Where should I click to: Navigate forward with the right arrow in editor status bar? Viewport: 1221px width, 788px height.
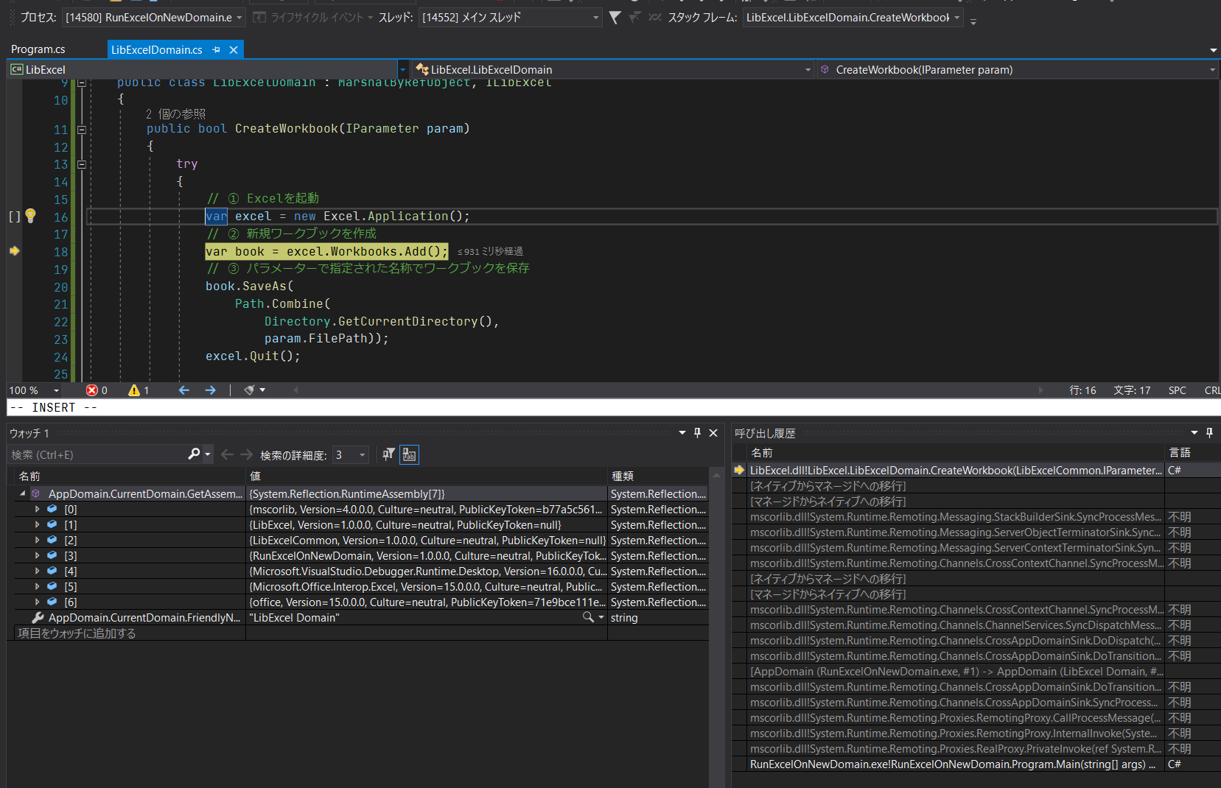(211, 390)
